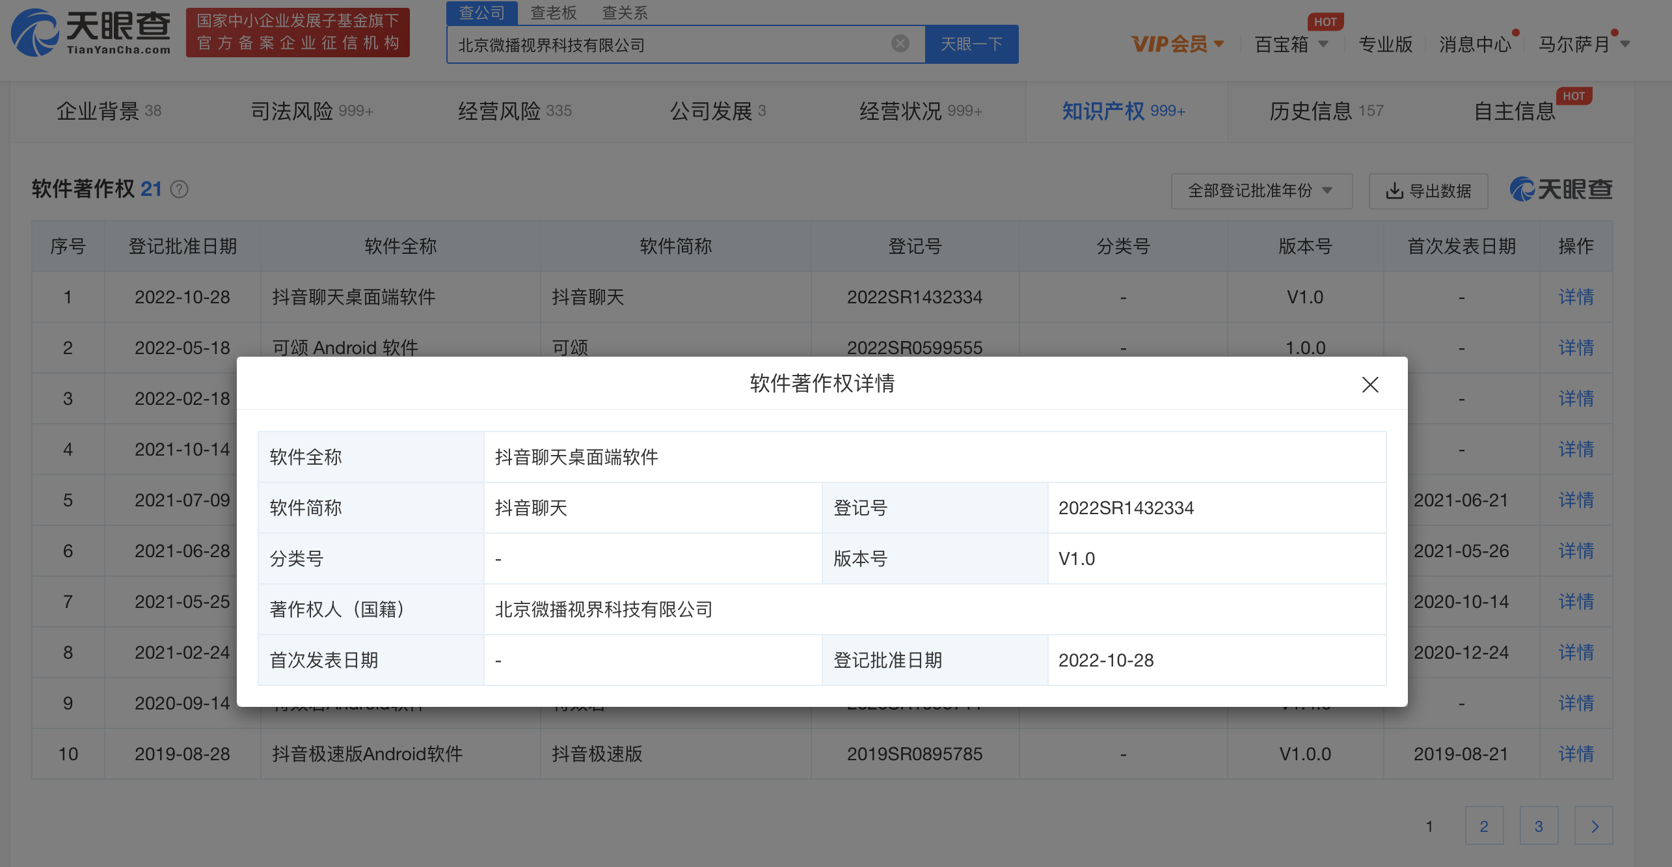Screen dimensions: 1672x867
Task: Click the V1.0 version value in dialog
Action: 1077,558
